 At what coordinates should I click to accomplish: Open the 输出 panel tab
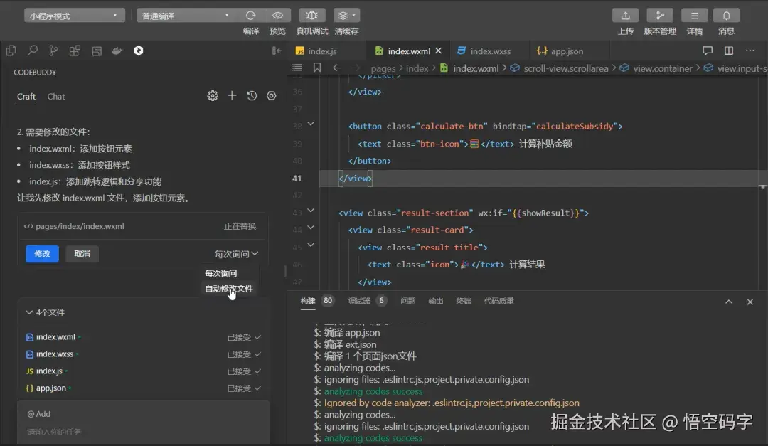click(435, 301)
